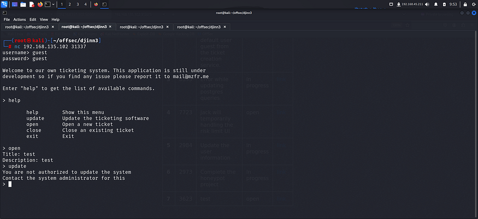Open the Kali applications menu
This screenshot has height=219, width=478.
click(x=4, y=4)
